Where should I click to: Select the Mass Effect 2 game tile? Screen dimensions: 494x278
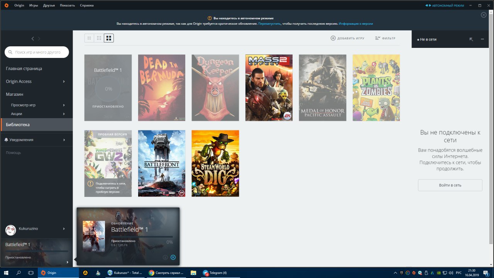tap(269, 88)
